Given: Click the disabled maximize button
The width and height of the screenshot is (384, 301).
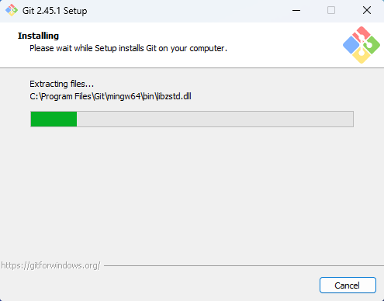Looking at the screenshot, I should click(x=331, y=10).
